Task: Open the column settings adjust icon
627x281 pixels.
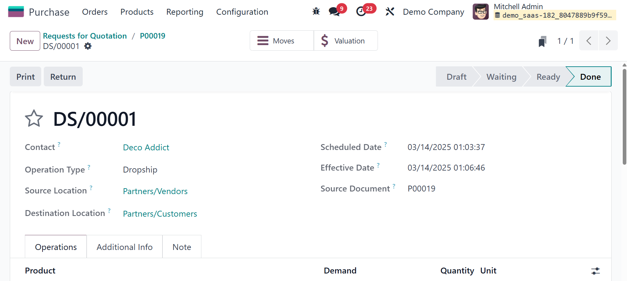Action: [x=595, y=271]
